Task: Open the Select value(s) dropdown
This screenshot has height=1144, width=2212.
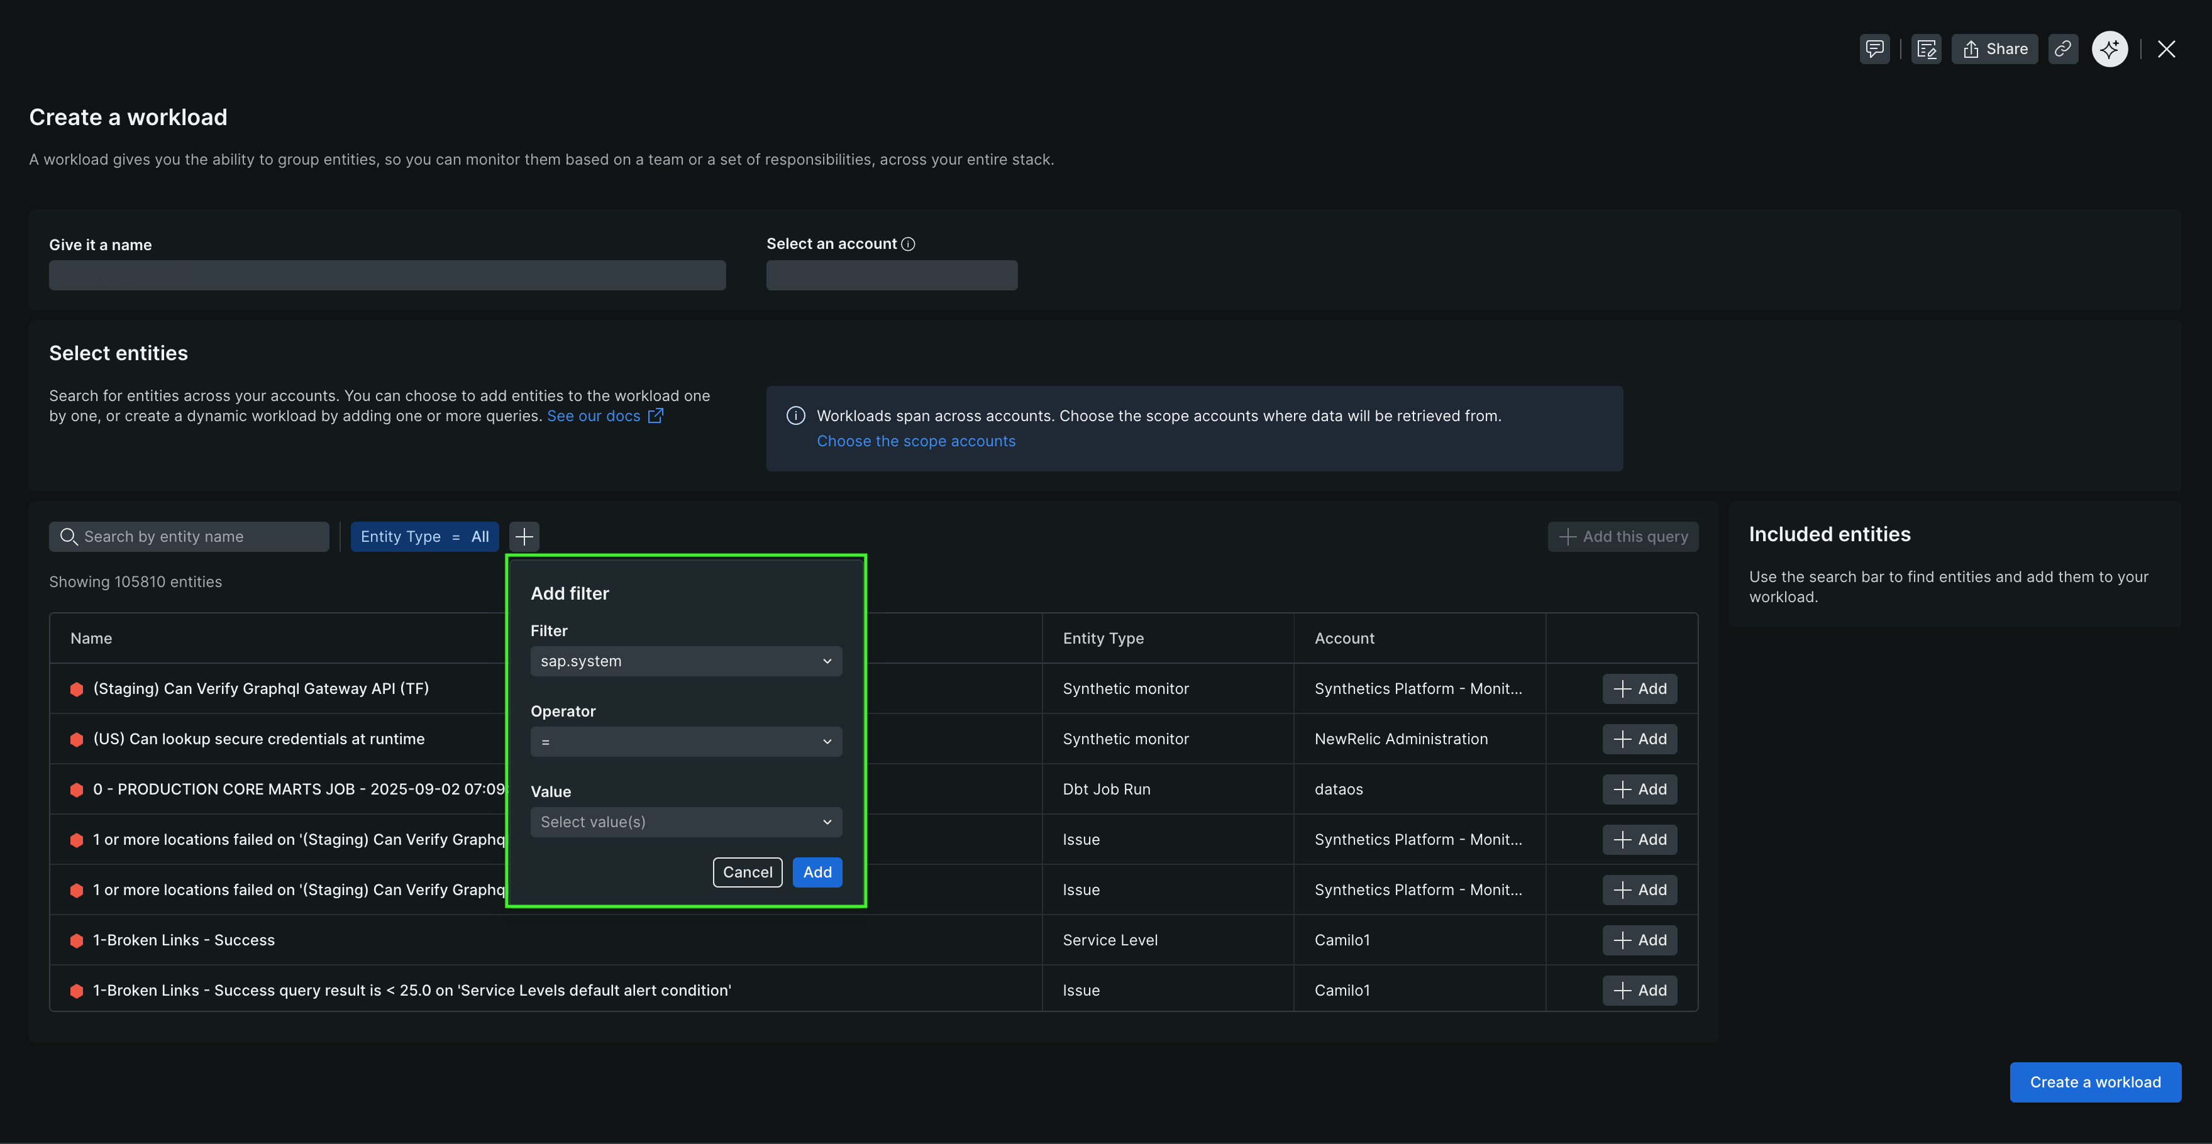Action: (x=685, y=822)
